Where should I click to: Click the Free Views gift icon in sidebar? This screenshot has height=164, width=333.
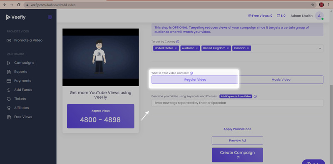(9, 117)
